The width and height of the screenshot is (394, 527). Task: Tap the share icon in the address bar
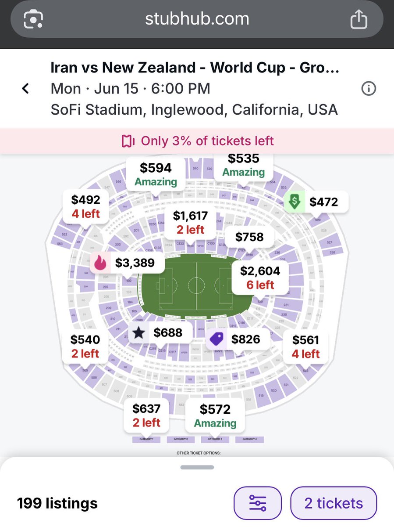point(359,19)
